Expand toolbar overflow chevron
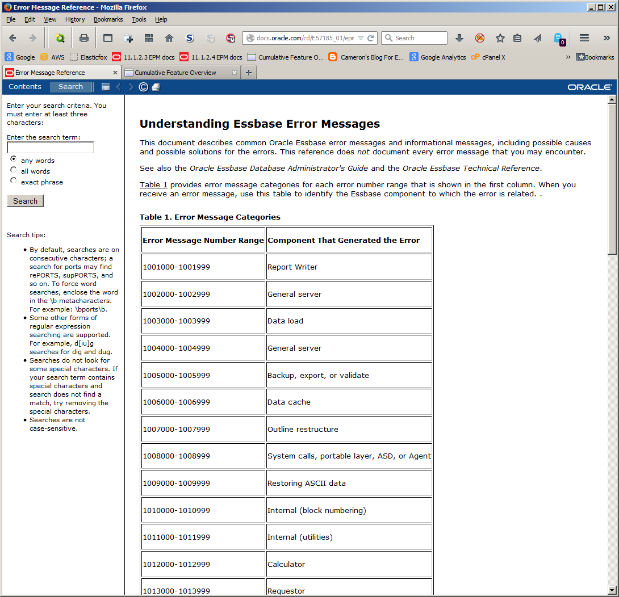619x597 pixels. tap(607, 38)
